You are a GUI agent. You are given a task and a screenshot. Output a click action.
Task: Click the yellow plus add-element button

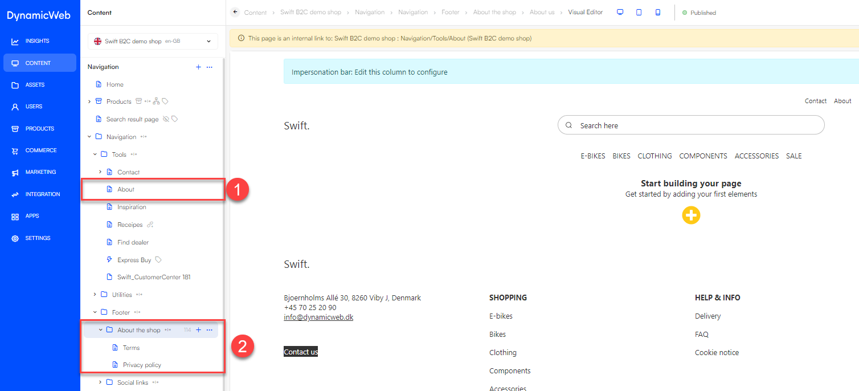[x=691, y=215]
